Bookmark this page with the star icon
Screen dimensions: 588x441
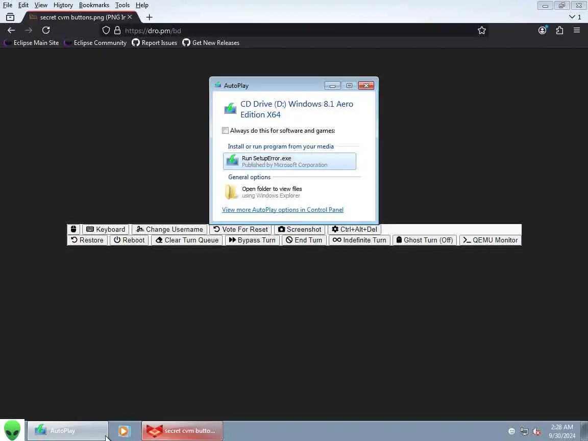click(482, 31)
